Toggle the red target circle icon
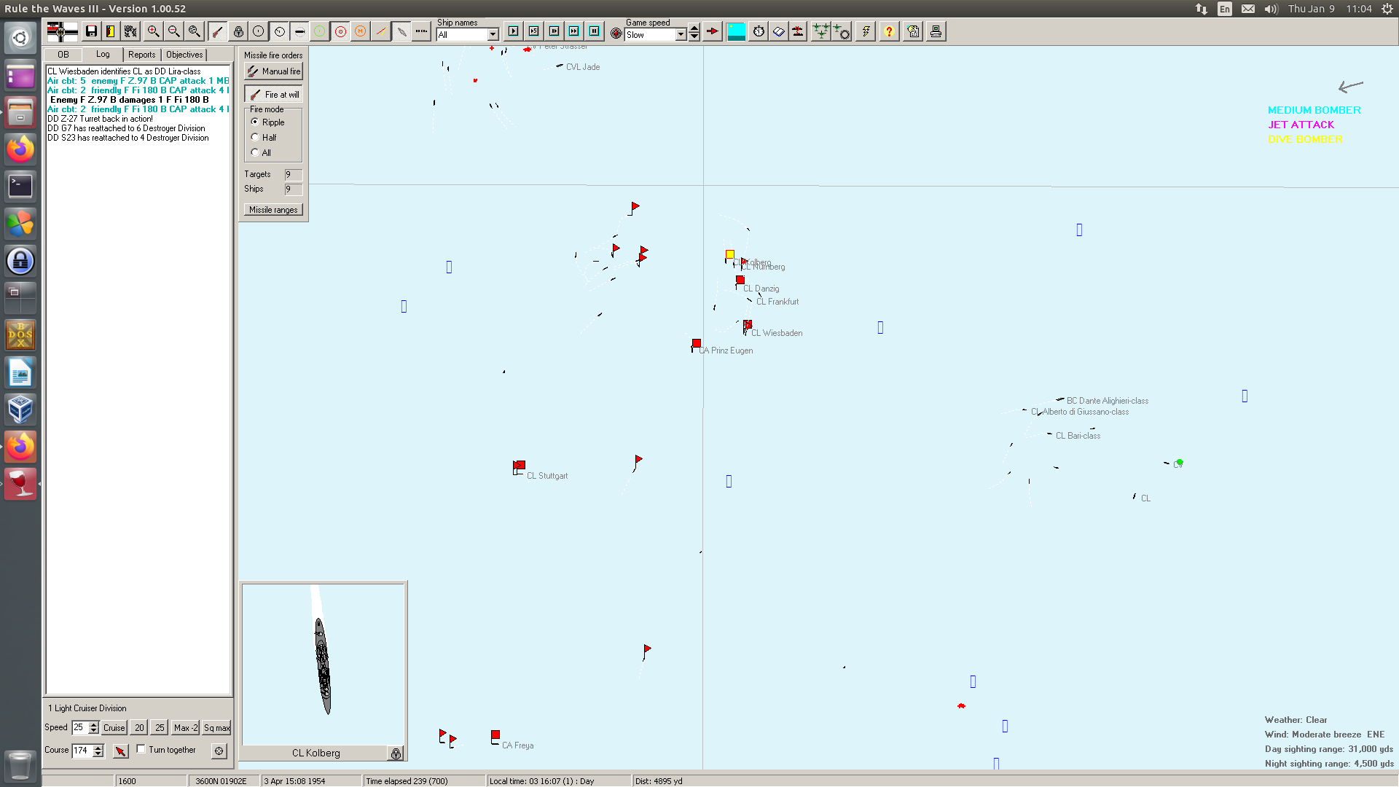This screenshot has height=787, width=1399. (x=340, y=31)
